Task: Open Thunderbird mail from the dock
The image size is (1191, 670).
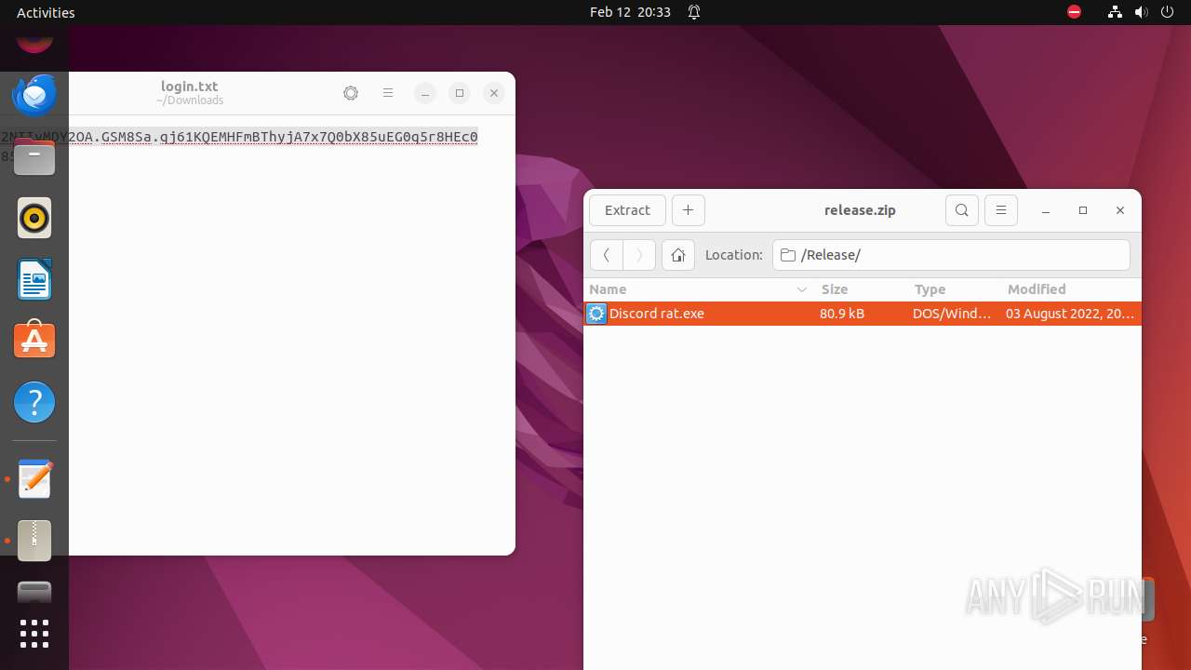Action: 34,95
